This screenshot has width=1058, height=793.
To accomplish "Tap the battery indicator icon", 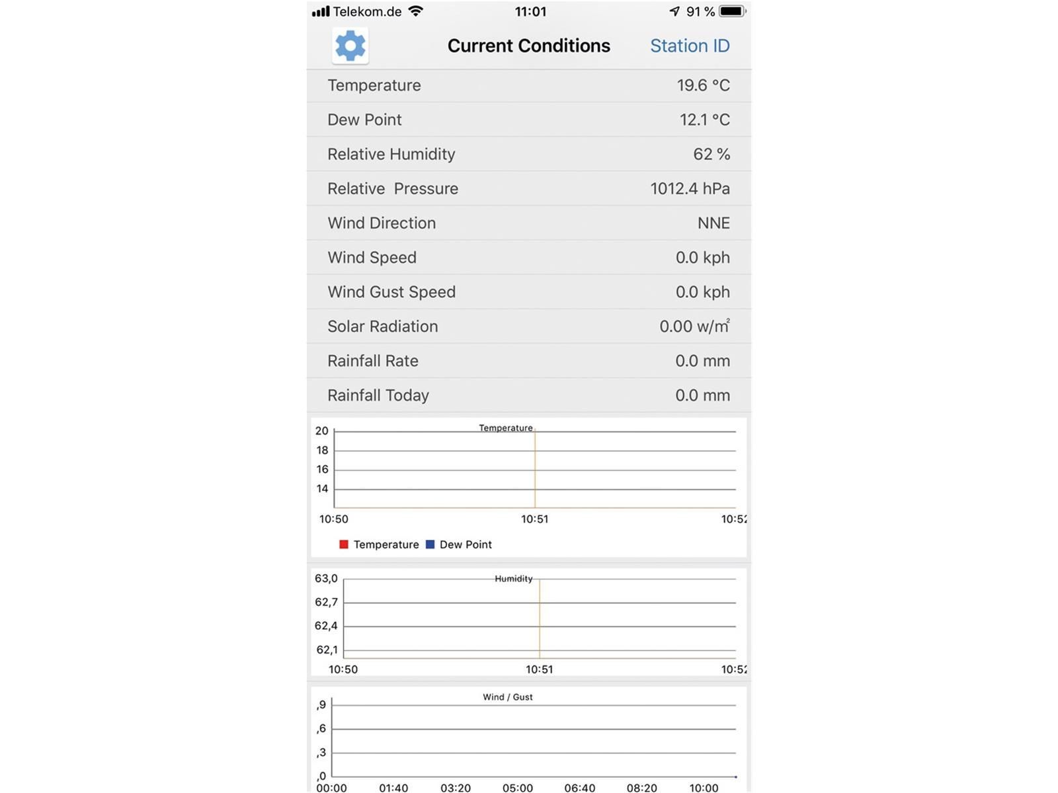I will coord(733,11).
